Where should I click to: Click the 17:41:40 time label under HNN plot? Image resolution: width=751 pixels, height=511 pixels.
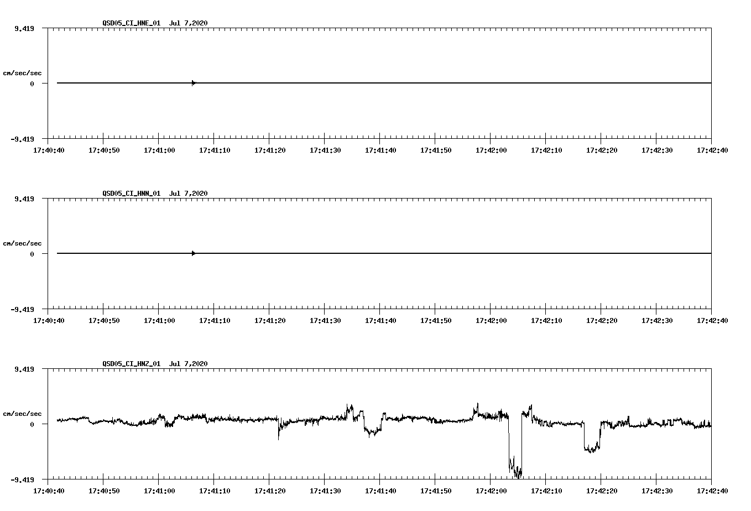380,320
